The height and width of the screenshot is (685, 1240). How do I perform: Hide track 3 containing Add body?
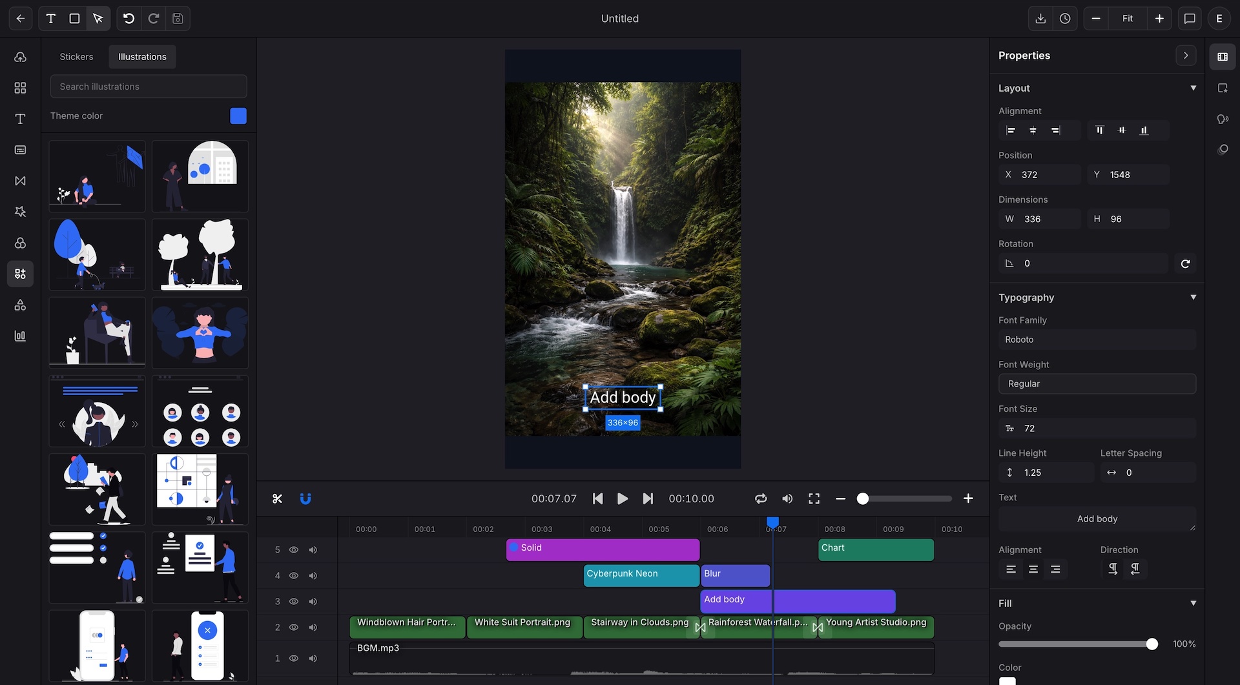pos(294,601)
